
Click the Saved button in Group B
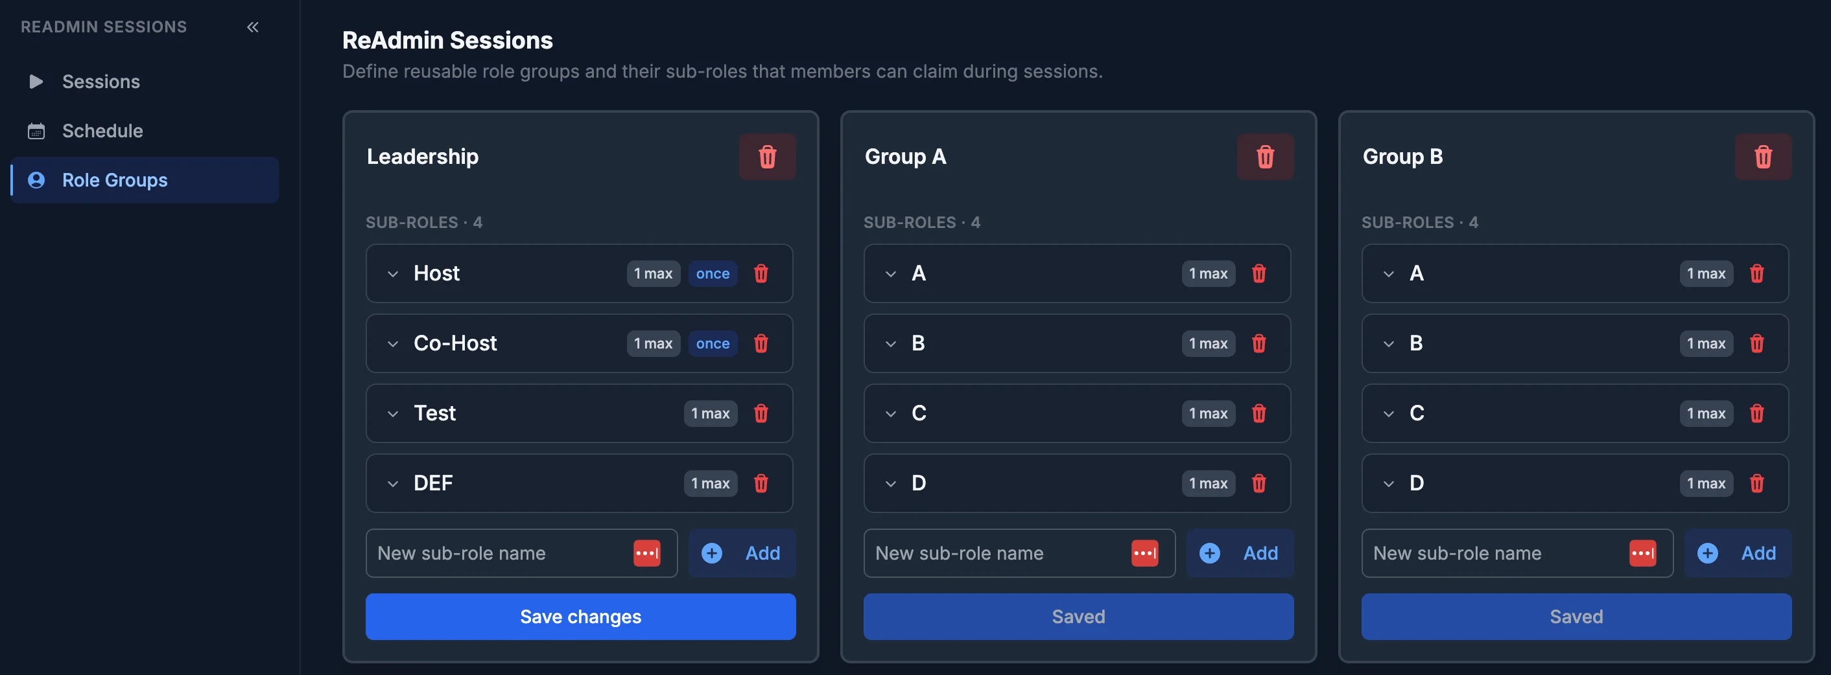[1577, 617]
